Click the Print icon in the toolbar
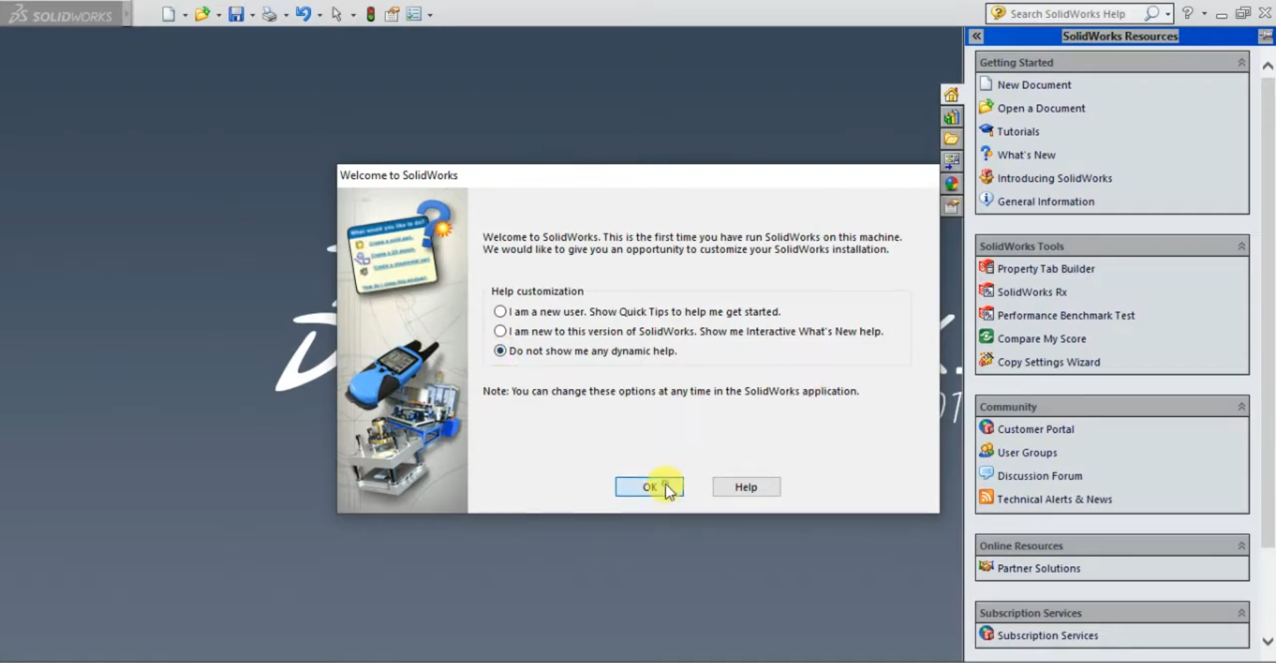The height and width of the screenshot is (663, 1276). [x=269, y=14]
